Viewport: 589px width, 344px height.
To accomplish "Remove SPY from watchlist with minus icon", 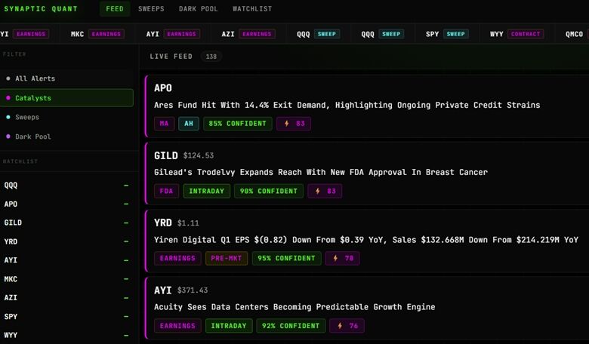I will 126,317.
